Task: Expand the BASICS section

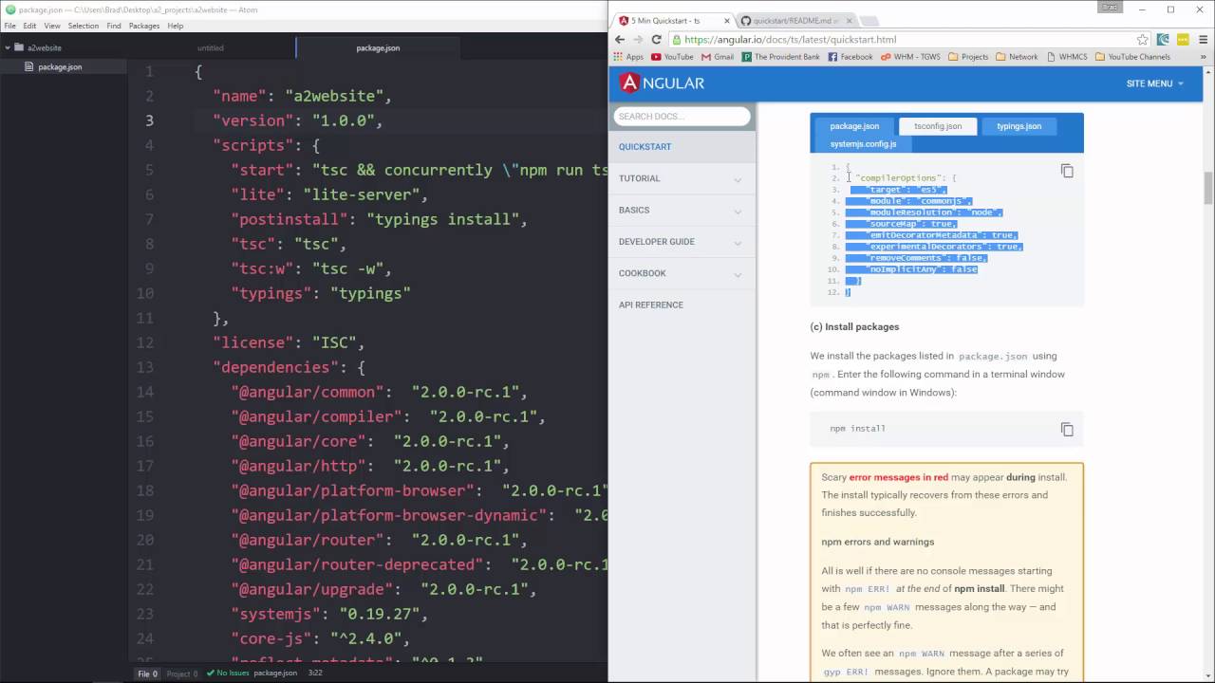Action: point(682,210)
